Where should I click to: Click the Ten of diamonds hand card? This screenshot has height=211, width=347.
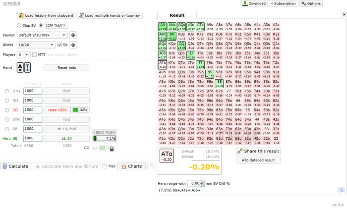coord(27,67)
